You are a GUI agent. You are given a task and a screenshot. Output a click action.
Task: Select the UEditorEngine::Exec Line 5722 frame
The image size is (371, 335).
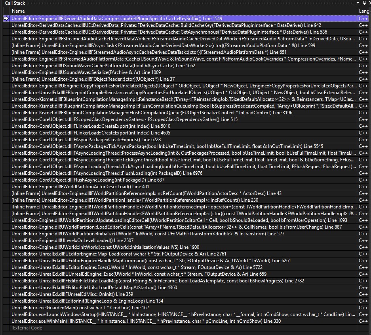click(x=183, y=268)
